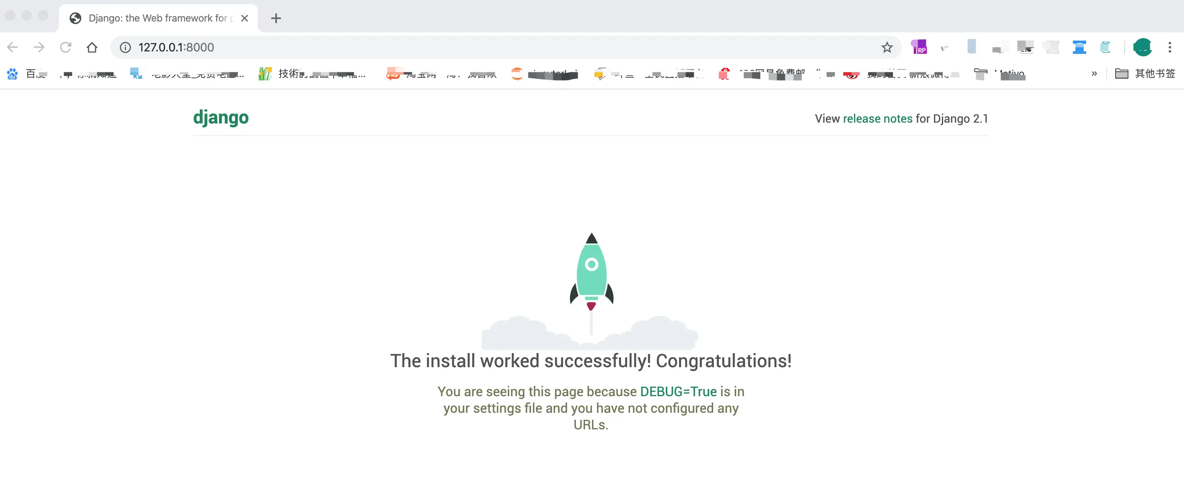The height and width of the screenshot is (494, 1184).
Task: Click the forward navigation arrow
Action: point(39,47)
